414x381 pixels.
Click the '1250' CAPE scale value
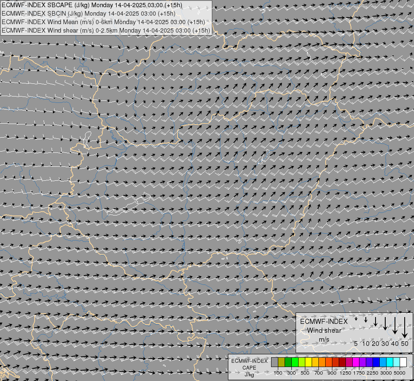[345, 373]
